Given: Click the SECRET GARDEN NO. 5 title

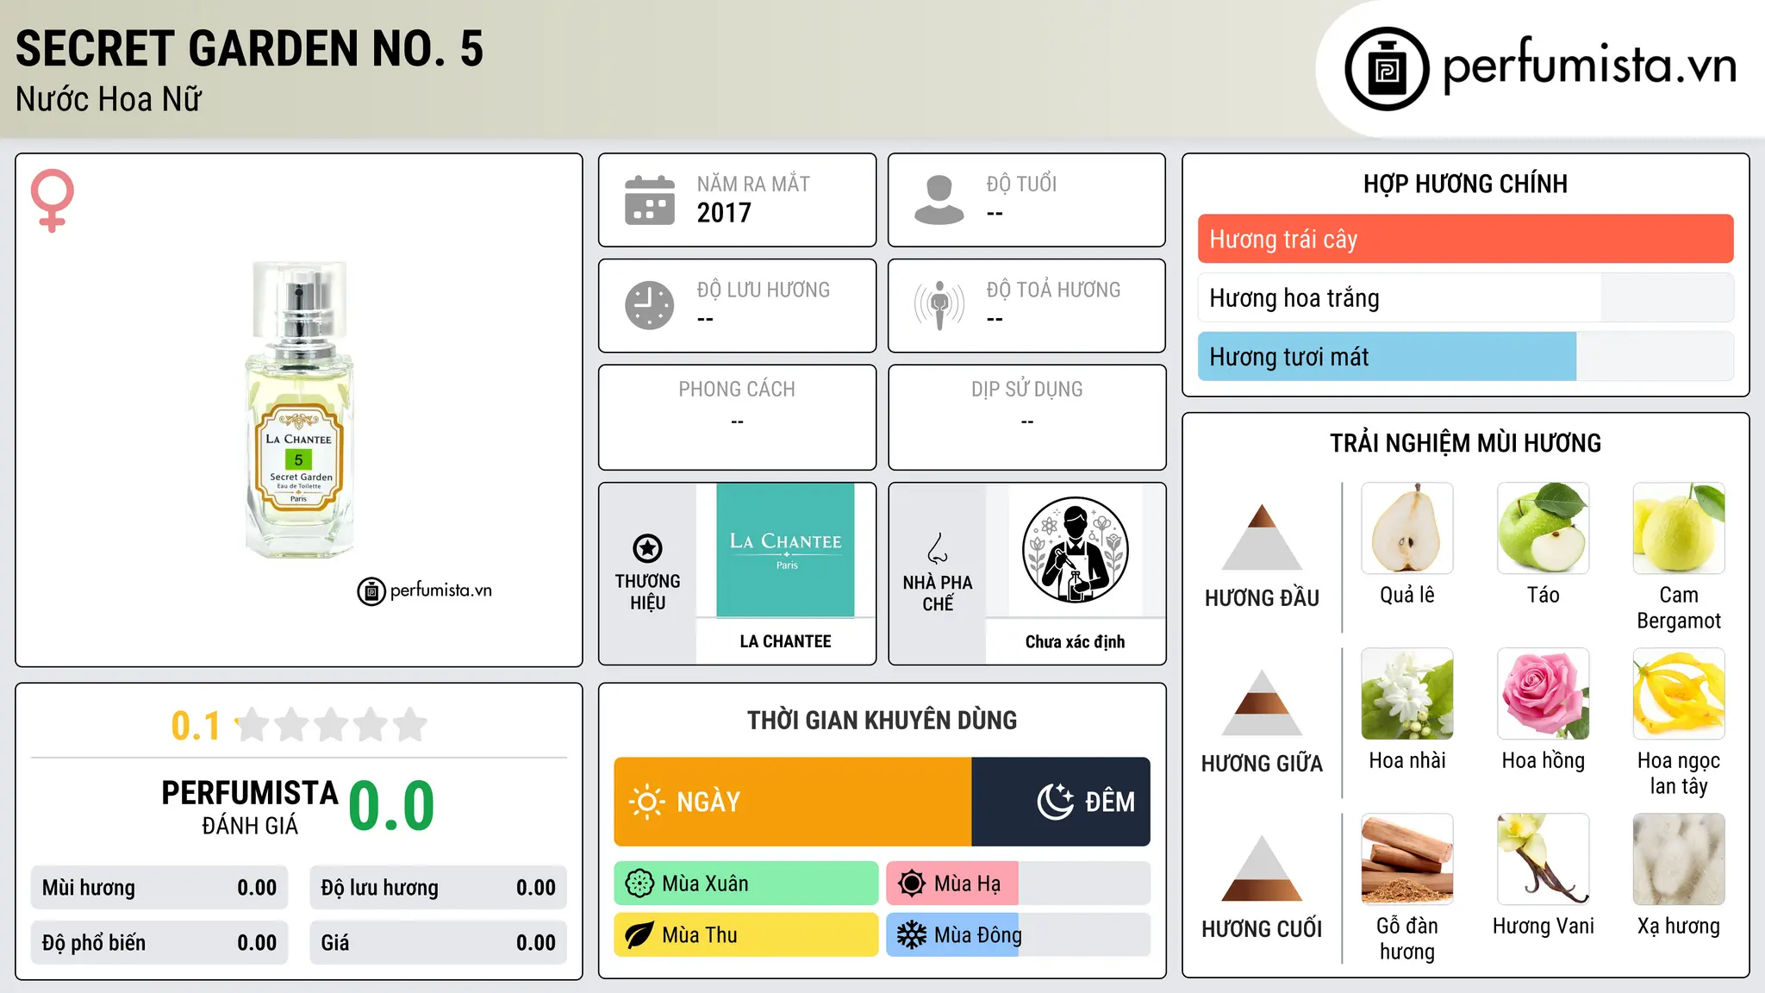Looking at the screenshot, I should coord(250,48).
